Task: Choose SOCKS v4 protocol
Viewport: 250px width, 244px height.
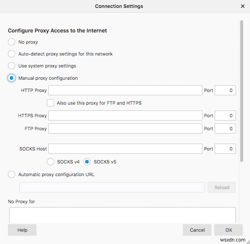Action: [x=51, y=162]
